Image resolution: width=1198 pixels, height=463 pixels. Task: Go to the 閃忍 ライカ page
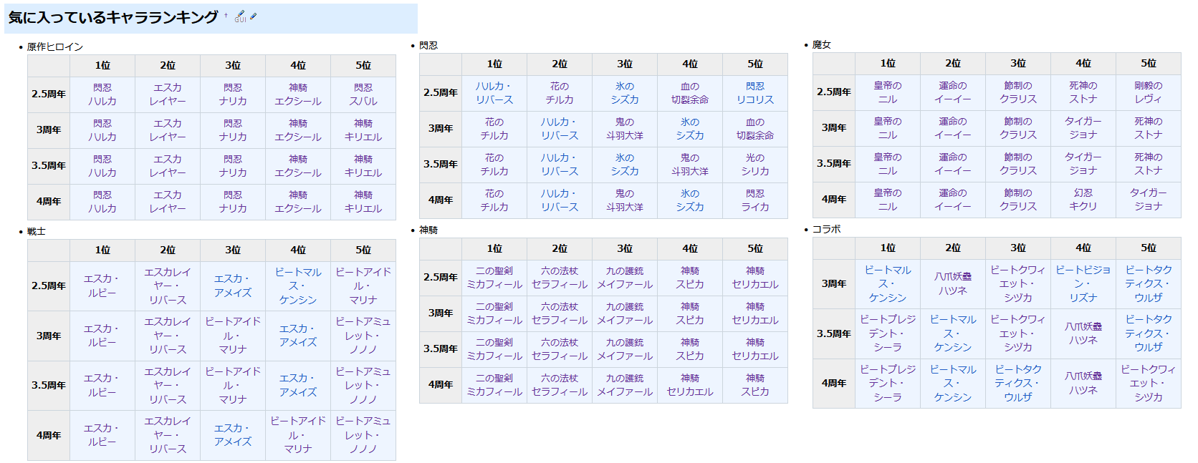755,200
